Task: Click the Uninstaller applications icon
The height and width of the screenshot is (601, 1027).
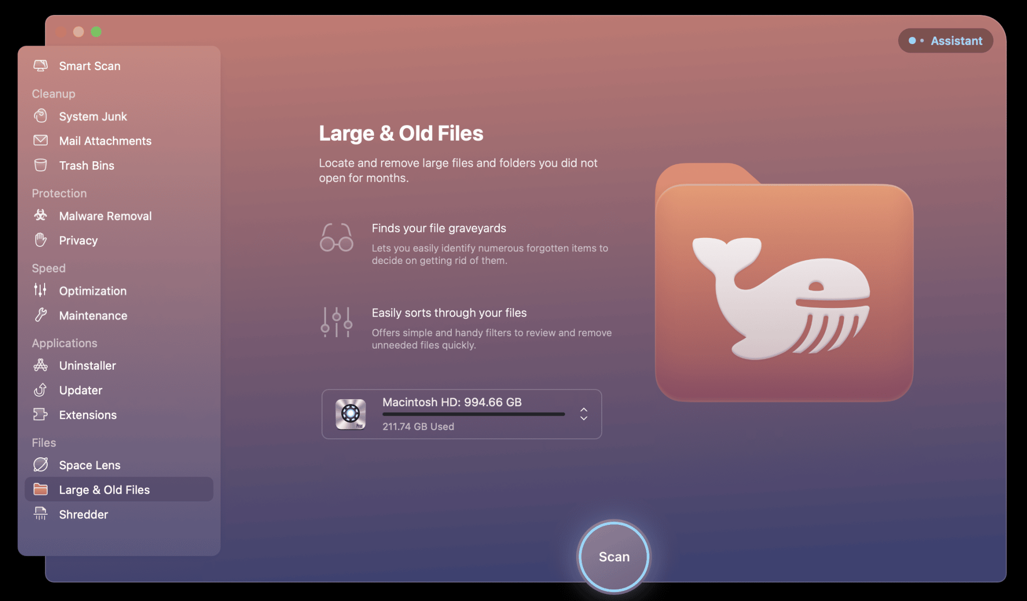Action: coord(41,366)
